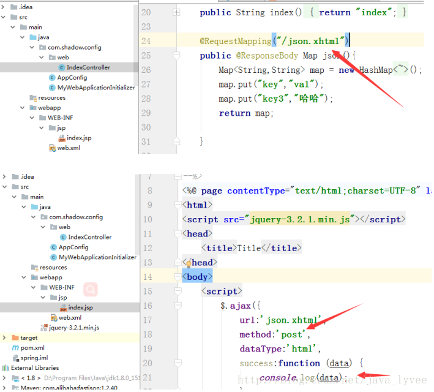
Task: Collapse the <head> tag fold marker on line 11
Action: [178, 234]
